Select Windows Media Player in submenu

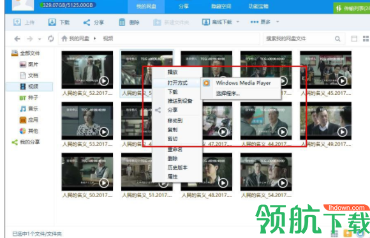tap(241, 83)
